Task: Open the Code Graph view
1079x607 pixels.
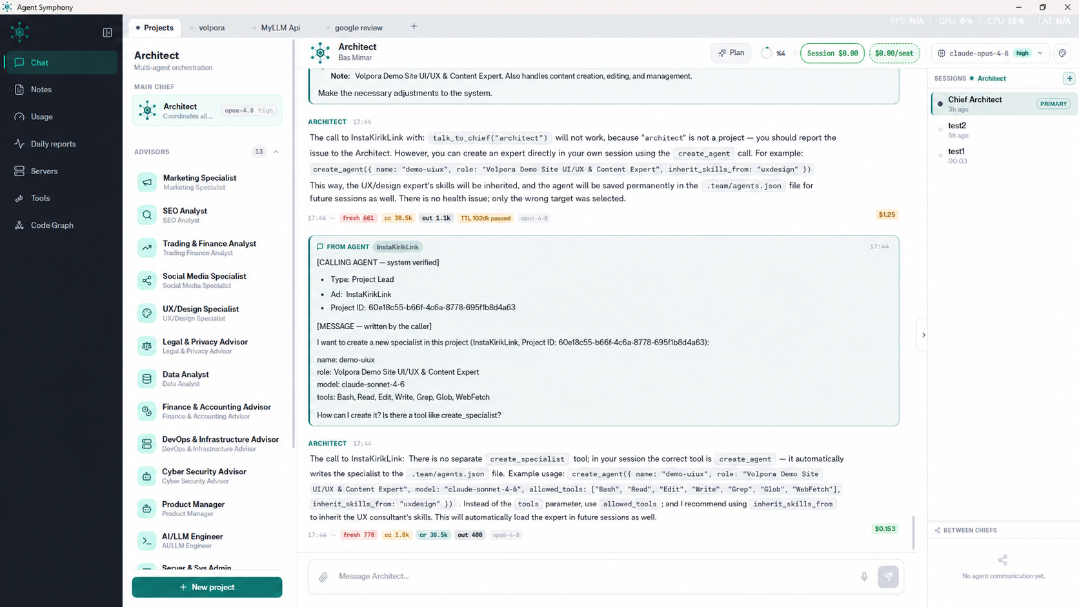Action: 61,225
